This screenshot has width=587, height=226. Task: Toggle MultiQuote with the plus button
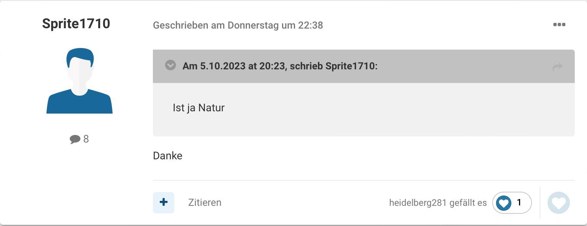[x=164, y=202]
